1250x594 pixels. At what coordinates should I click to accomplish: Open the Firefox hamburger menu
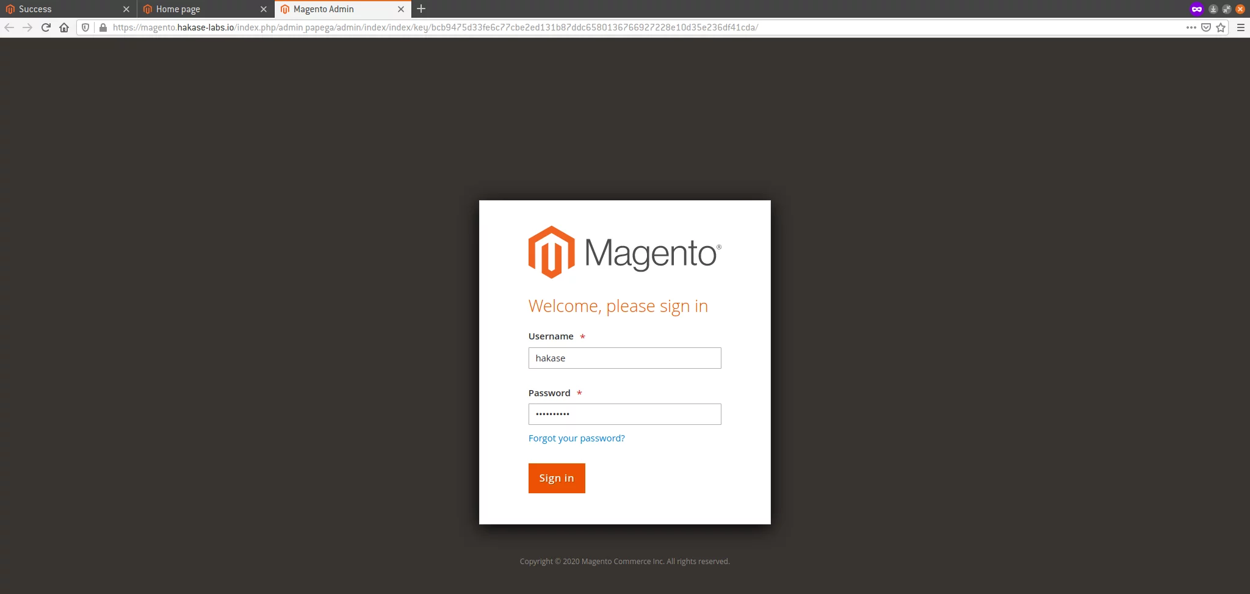click(x=1241, y=27)
